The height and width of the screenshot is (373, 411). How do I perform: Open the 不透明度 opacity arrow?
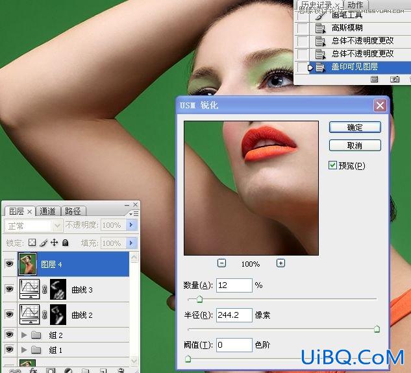(x=131, y=225)
